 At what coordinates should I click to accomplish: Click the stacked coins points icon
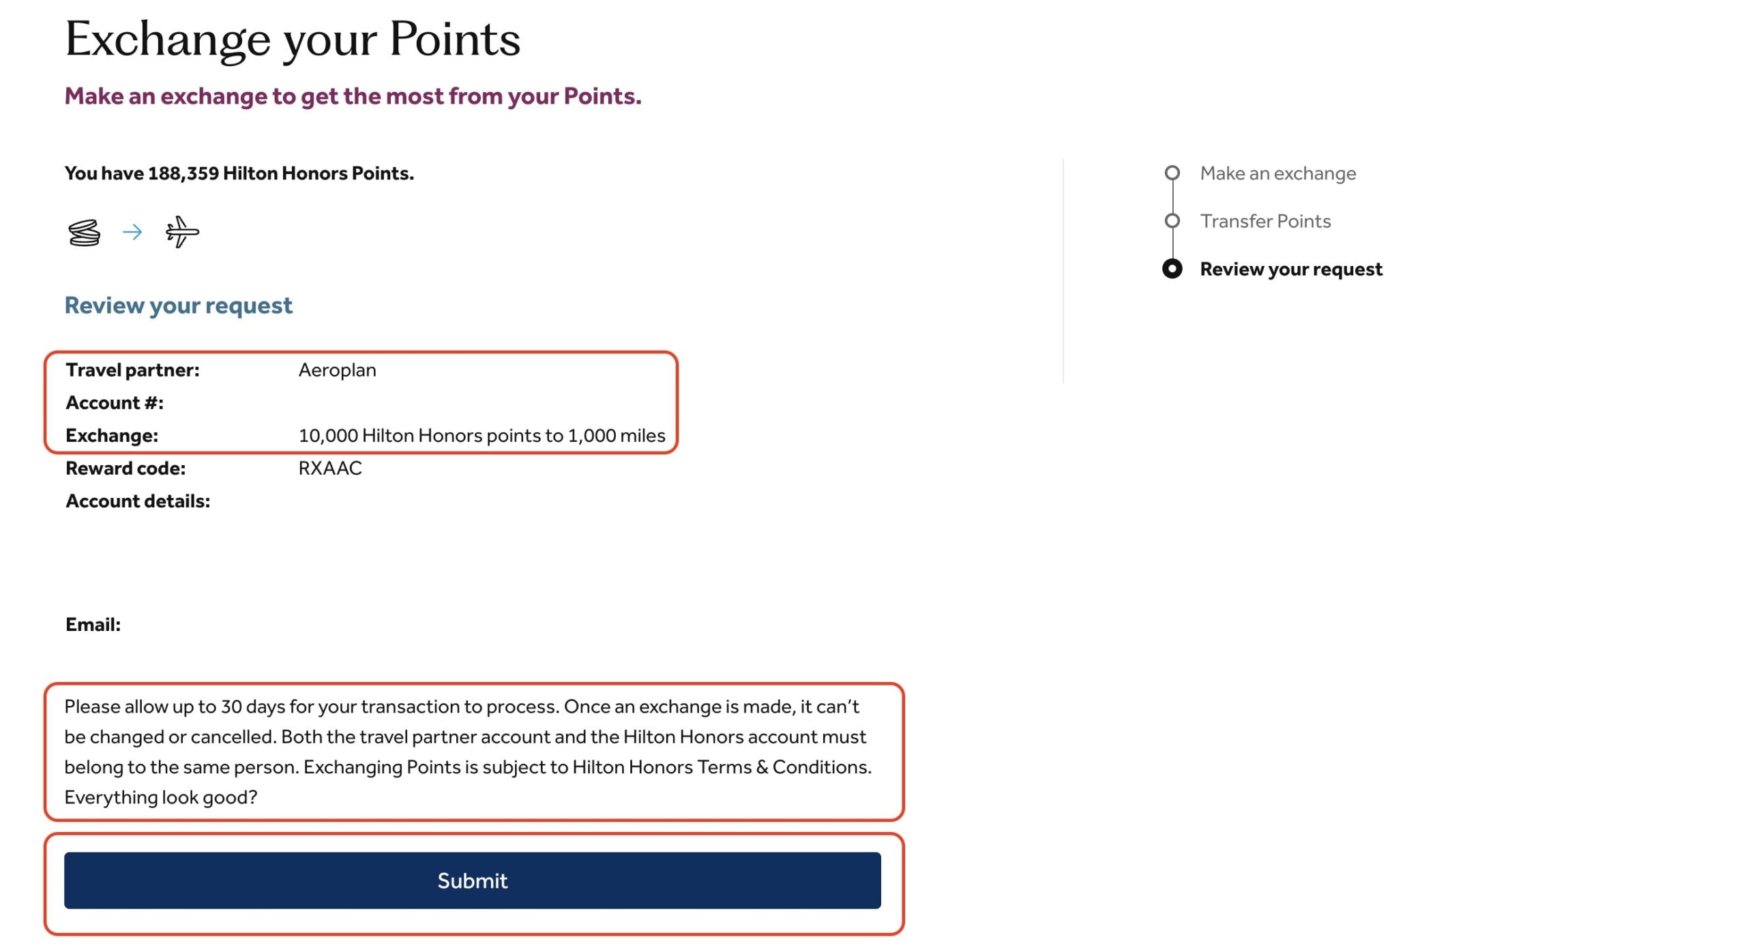tap(84, 233)
